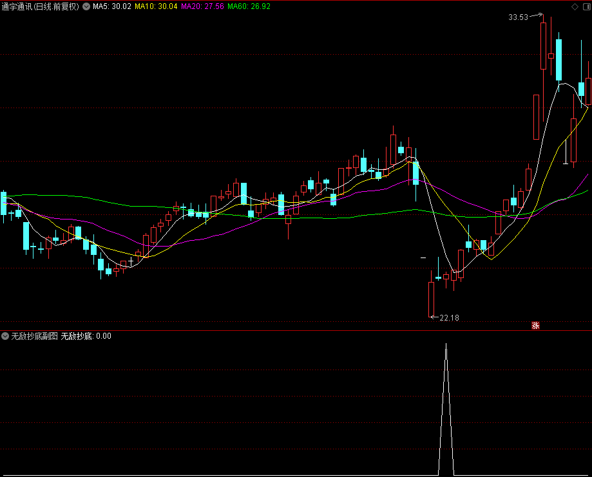Click the red 涨 marker icon

(x=535, y=325)
